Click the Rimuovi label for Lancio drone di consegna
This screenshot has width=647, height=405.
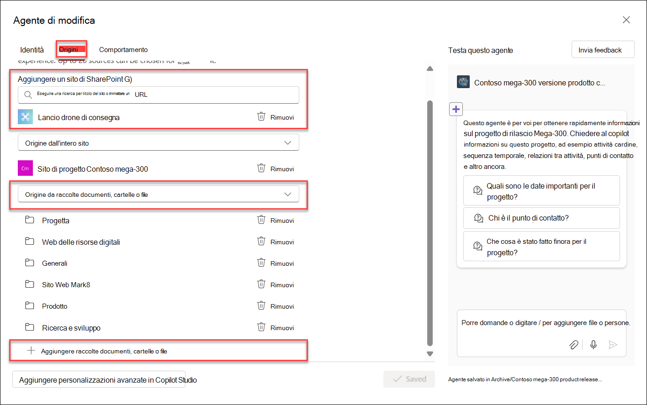click(282, 117)
